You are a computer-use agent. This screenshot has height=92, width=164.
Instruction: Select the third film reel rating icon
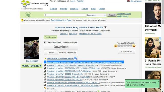pos(125,46)
